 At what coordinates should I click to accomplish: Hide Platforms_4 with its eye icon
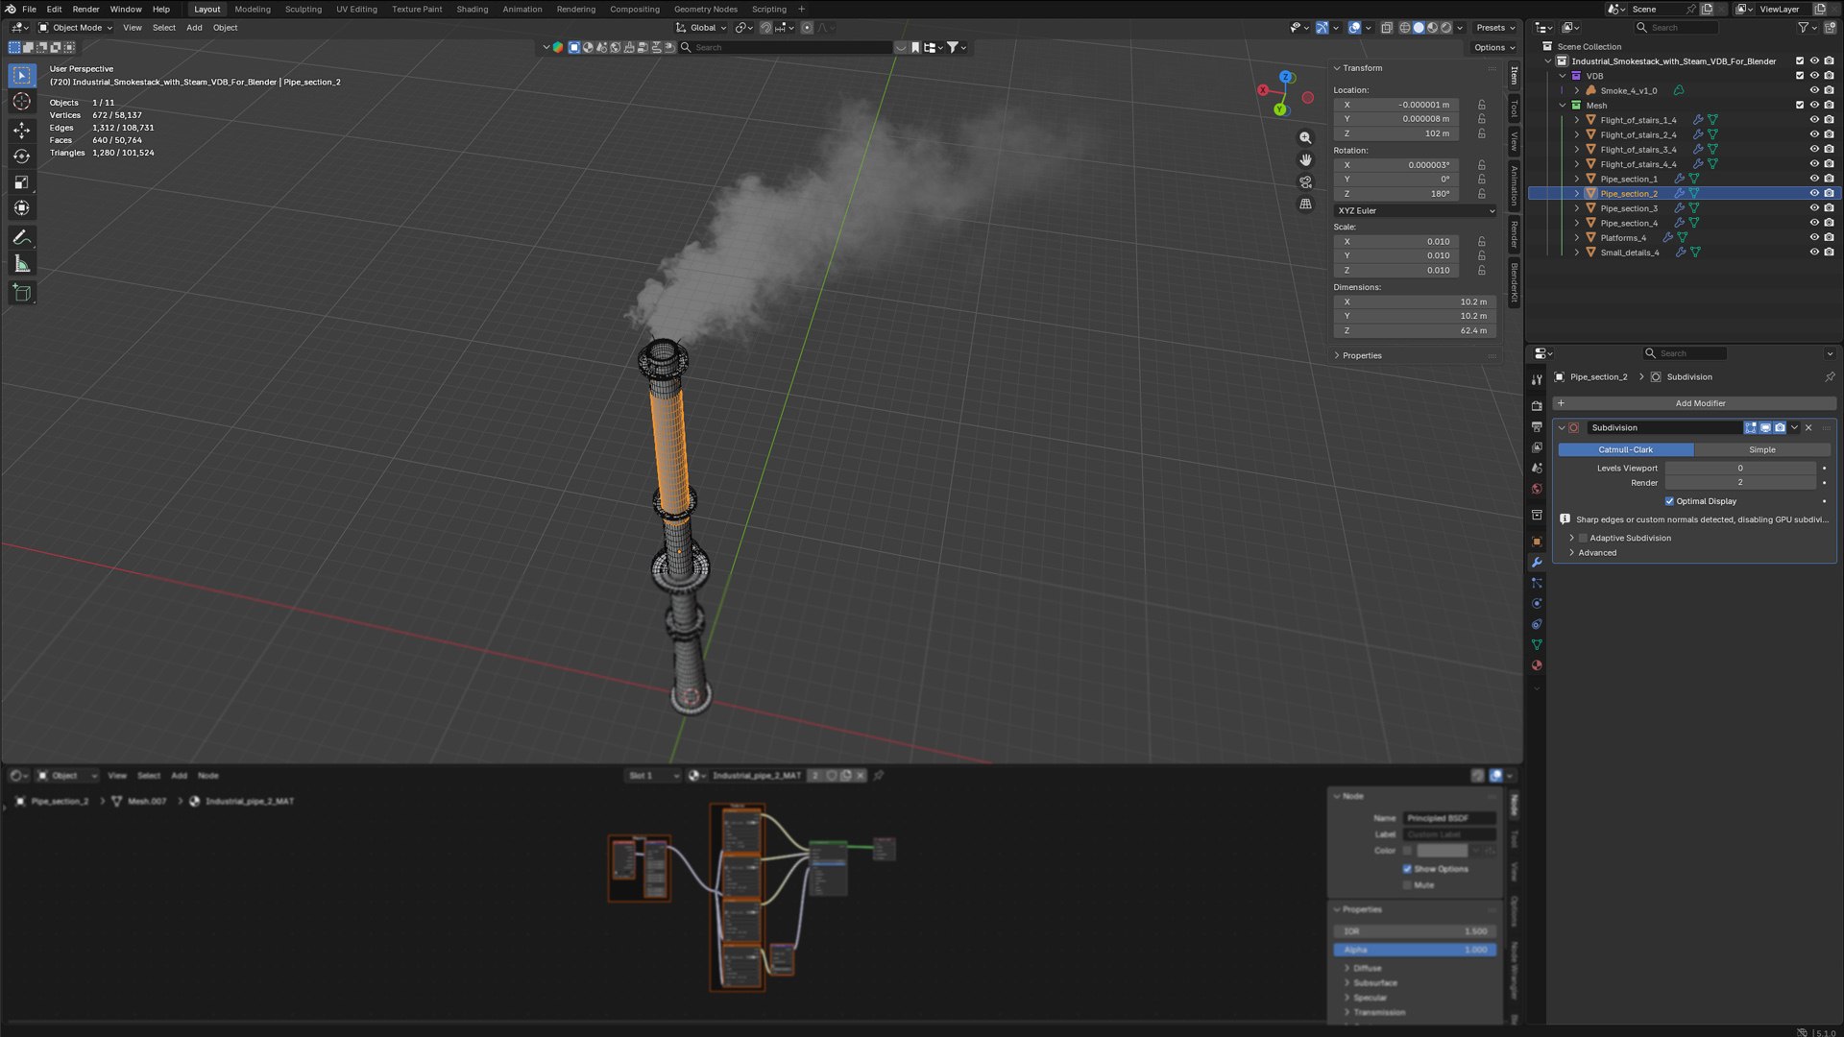pyautogui.click(x=1814, y=238)
